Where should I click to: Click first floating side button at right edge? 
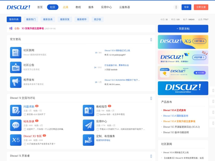pyautogui.click(x=213, y=90)
